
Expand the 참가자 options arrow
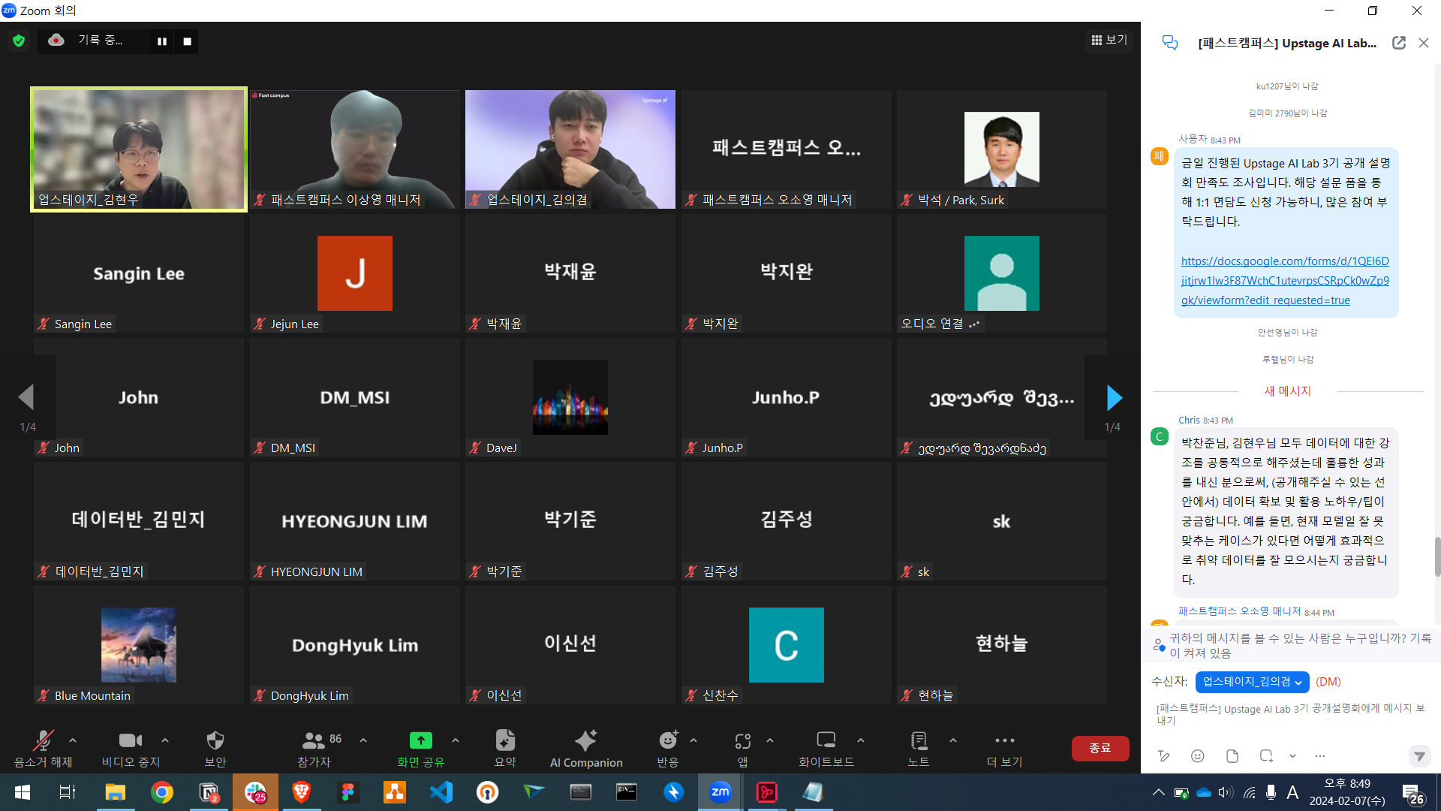[x=363, y=740]
